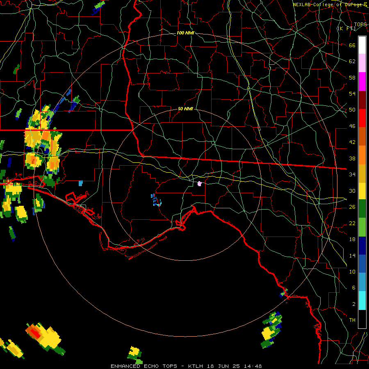Click the dark green legend swatch near 26

click(362, 209)
